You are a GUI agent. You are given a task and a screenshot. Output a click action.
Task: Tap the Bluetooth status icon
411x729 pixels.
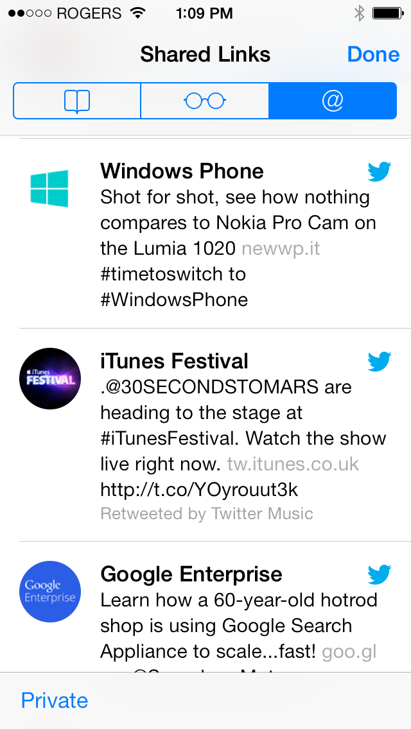tap(360, 13)
